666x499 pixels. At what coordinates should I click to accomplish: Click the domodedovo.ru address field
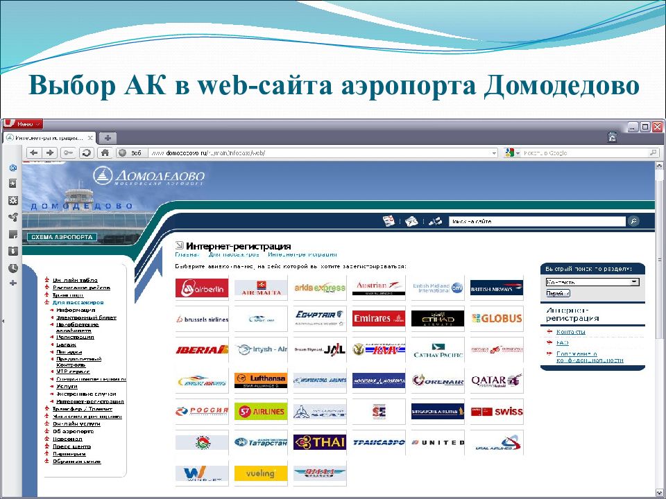[x=318, y=152]
